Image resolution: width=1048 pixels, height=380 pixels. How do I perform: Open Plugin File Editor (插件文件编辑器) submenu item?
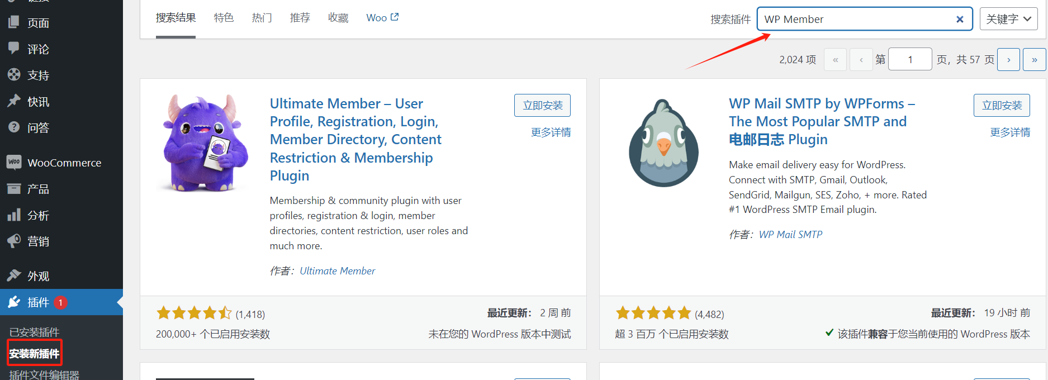point(44,374)
